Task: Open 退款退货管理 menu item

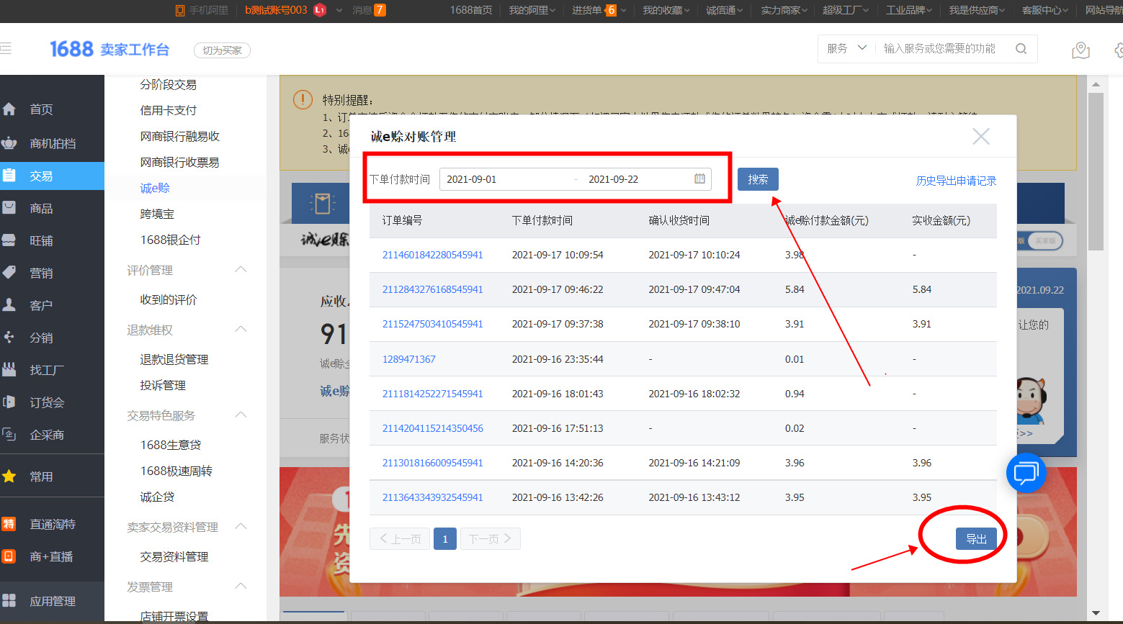Action: click(174, 359)
